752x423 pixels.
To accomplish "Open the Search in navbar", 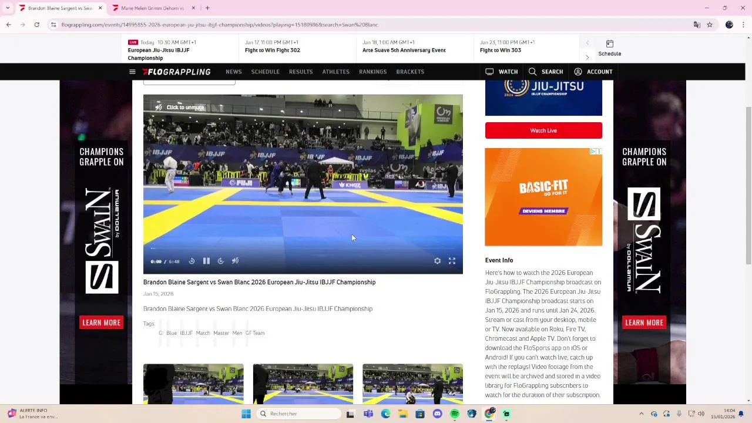I will pos(546,72).
